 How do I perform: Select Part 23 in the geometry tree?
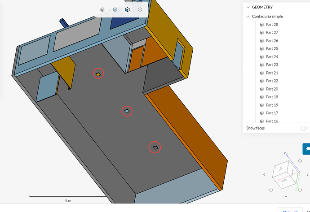(x=272, y=65)
